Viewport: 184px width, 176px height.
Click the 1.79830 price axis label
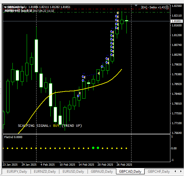click(x=177, y=65)
